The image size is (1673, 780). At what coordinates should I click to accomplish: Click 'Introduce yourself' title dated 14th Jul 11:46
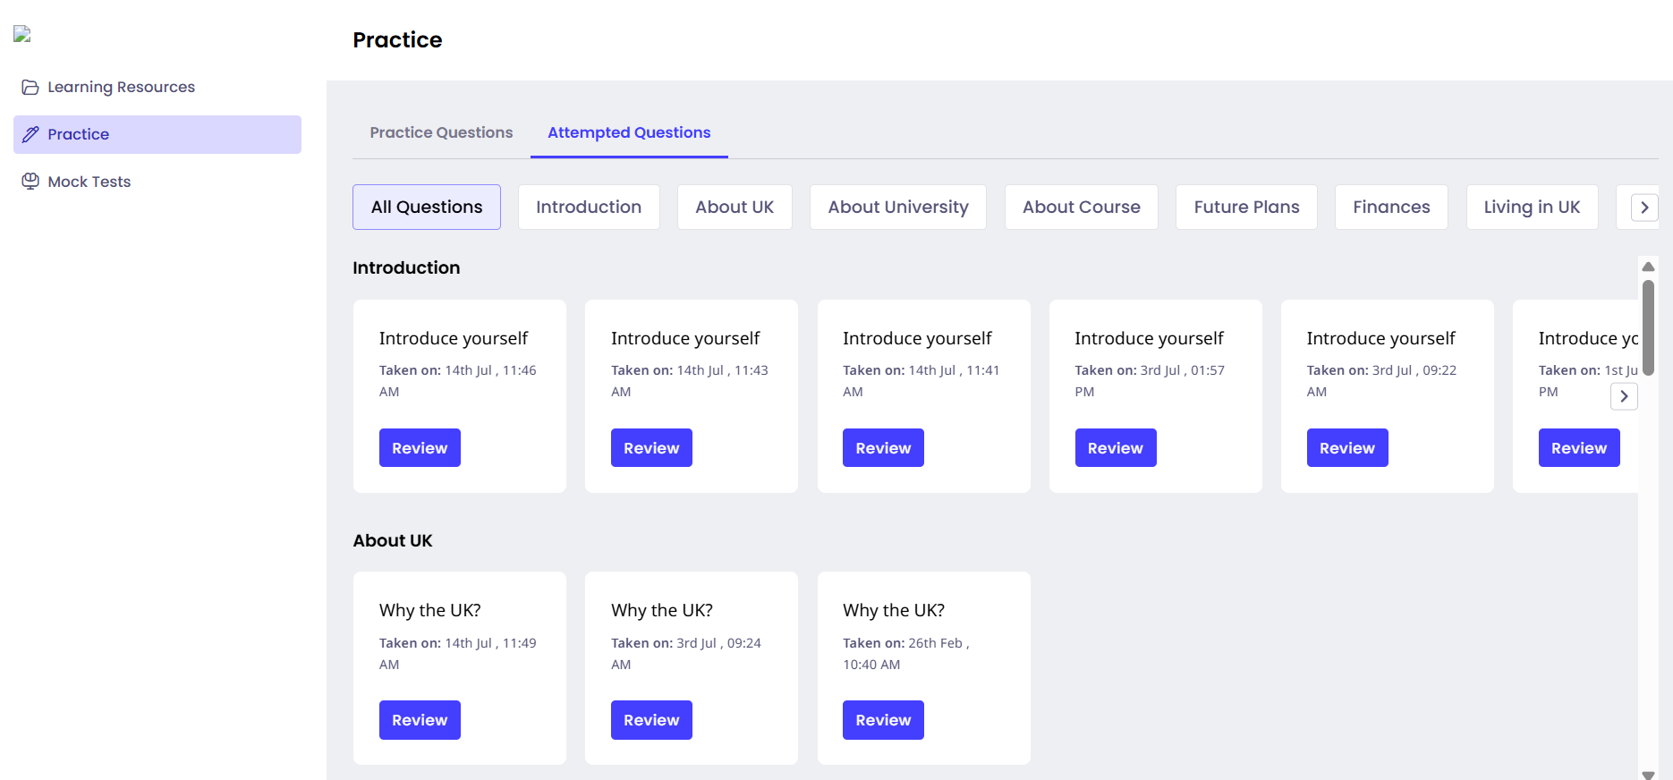(x=454, y=338)
